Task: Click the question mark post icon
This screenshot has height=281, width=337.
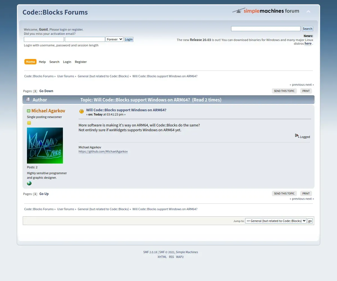Action: [81, 112]
